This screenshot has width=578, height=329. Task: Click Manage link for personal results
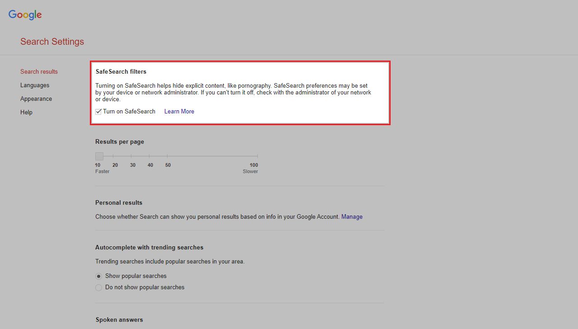click(x=352, y=216)
